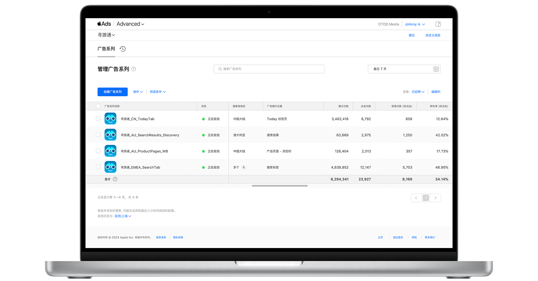538x281 pixels.
Task: Click the 编辑列 link
Action: [x=436, y=92]
